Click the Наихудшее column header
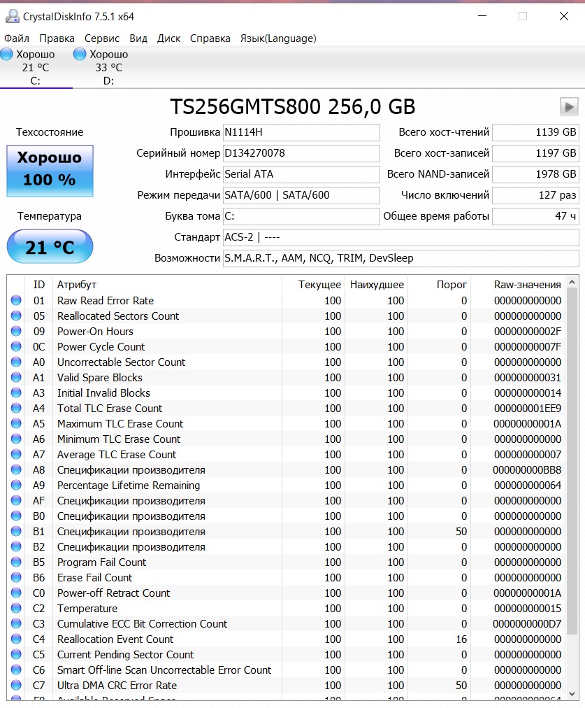The image size is (585, 708). [x=377, y=285]
